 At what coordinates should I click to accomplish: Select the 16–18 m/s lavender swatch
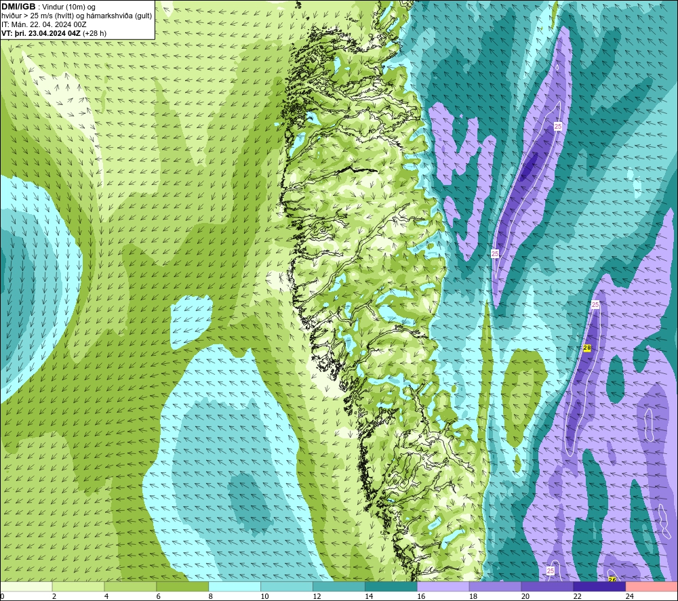pos(443,587)
